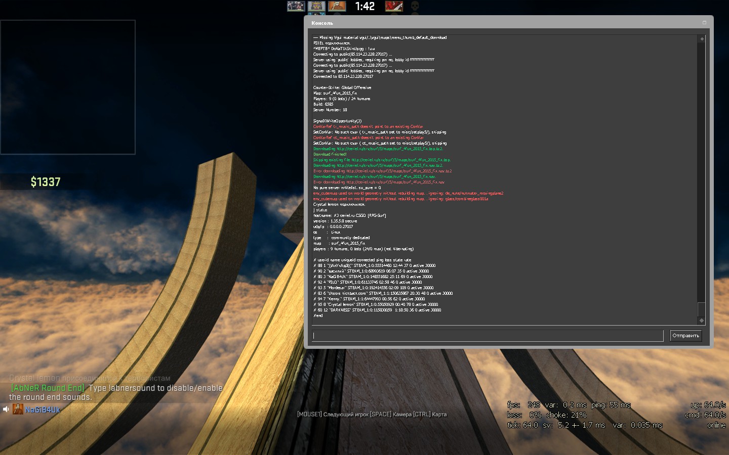The image size is (729, 455).
Task: Click the red player avatar right of timer
Action: tap(394, 6)
